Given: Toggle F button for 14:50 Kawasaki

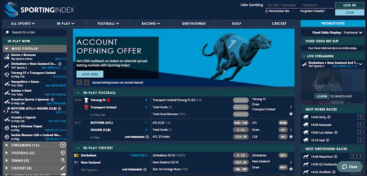Looking at the screenshot, I should tap(360, 125).
